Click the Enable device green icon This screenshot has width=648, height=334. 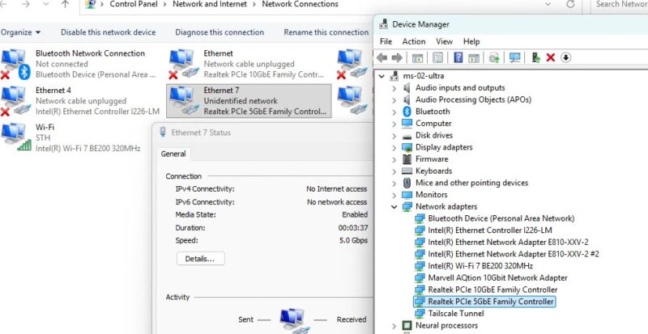pos(536,57)
